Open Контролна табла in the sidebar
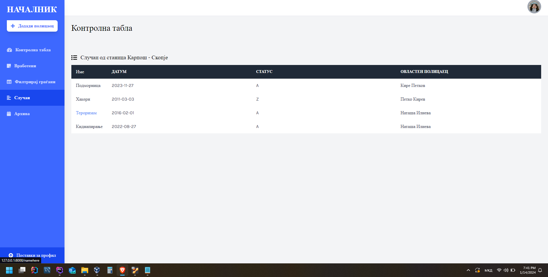The height and width of the screenshot is (277, 548). coord(33,50)
